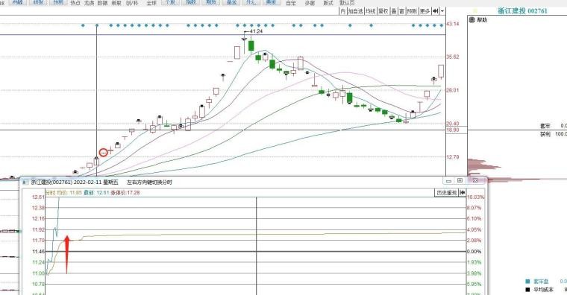
Task: Open the small dropdown arrow after the chart toolbar
Action: point(442,11)
